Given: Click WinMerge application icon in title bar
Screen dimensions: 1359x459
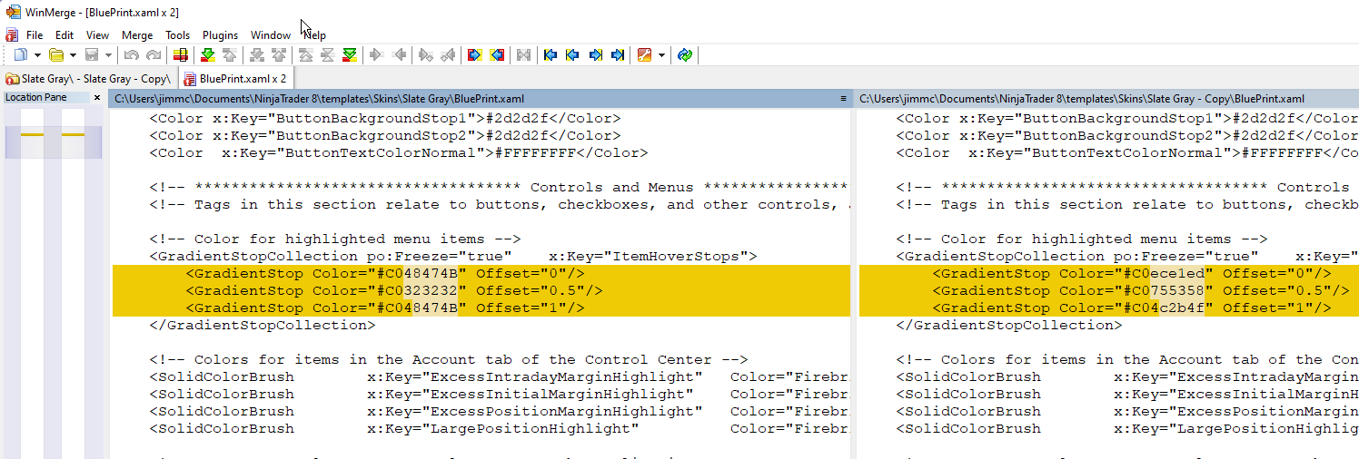Looking at the screenshot, I should [12, 12].
